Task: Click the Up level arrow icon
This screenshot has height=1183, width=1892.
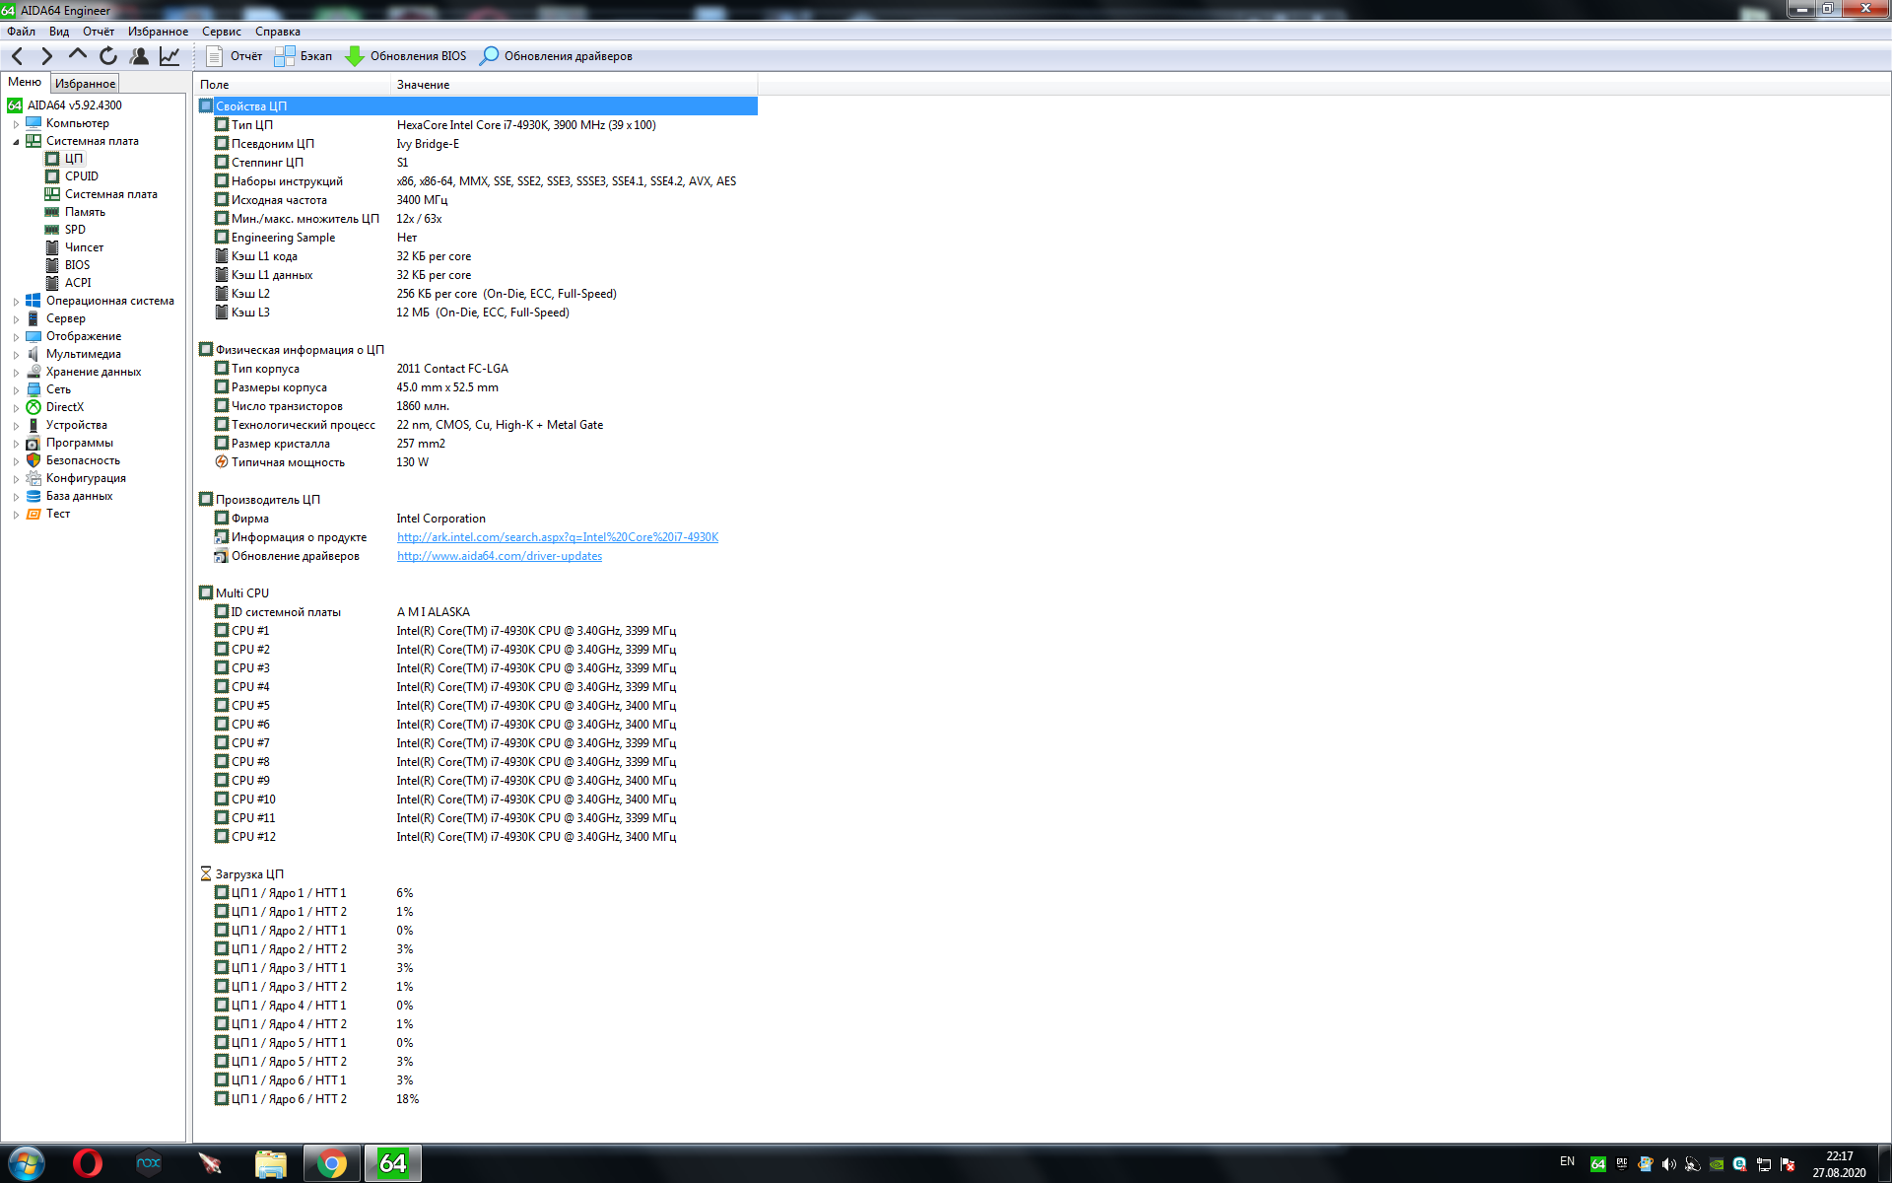Action: coord(78,55)
